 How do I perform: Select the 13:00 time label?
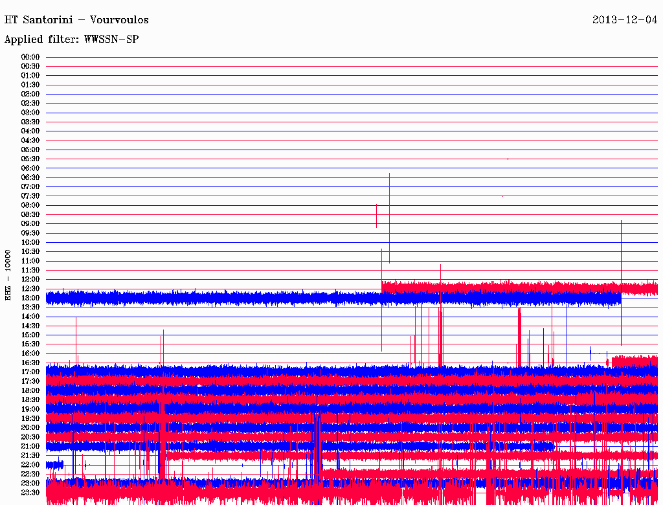pyautogui.click(x=30, y=298)
